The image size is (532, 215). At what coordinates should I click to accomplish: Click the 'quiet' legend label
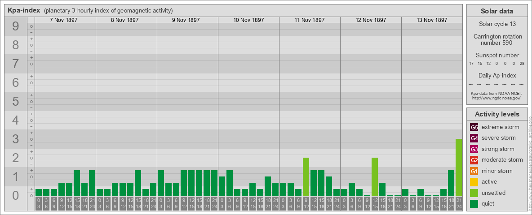[x=488, y=203]
